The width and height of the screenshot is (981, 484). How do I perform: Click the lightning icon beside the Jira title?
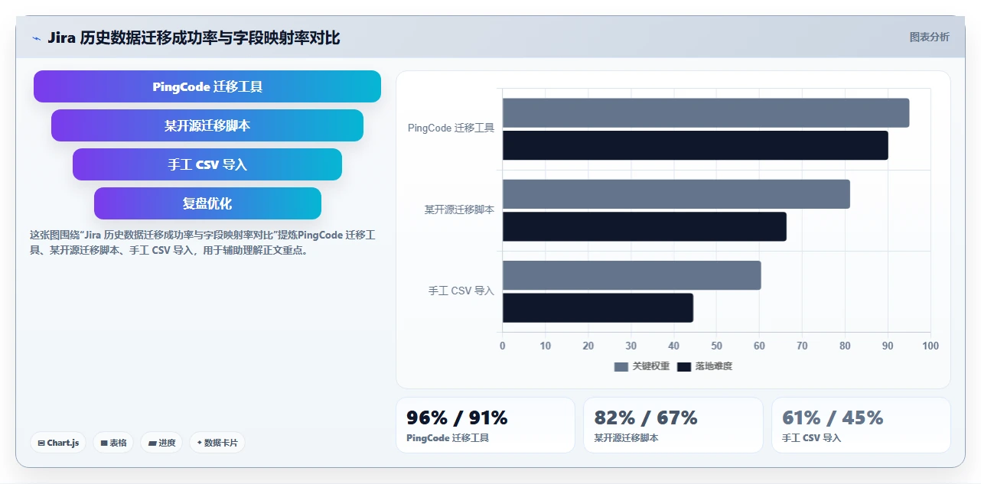point(36,38)
